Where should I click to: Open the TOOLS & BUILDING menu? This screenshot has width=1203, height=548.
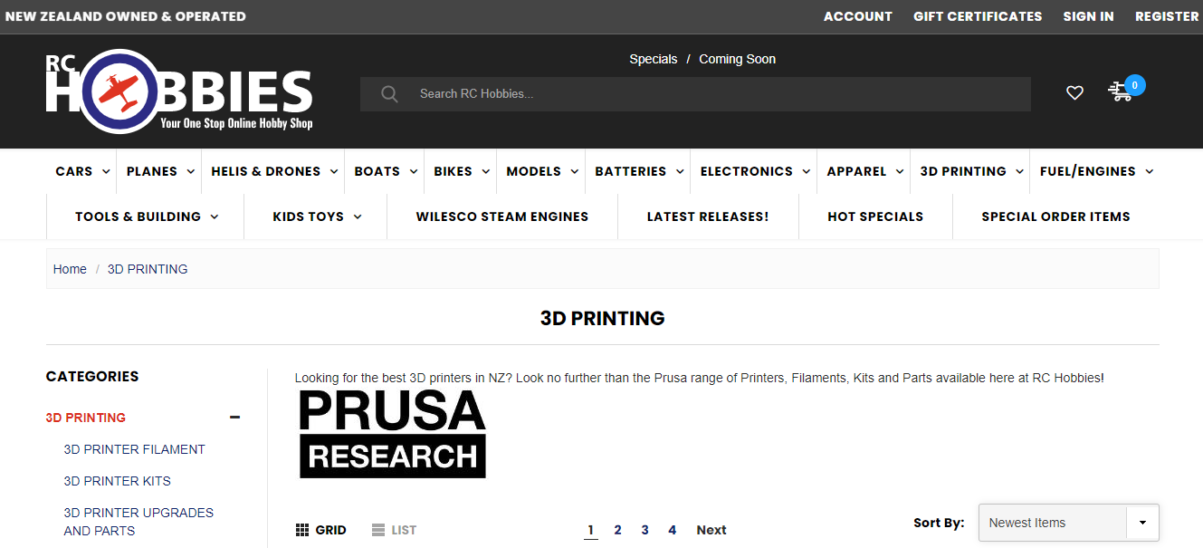click(x=138, y=216)
